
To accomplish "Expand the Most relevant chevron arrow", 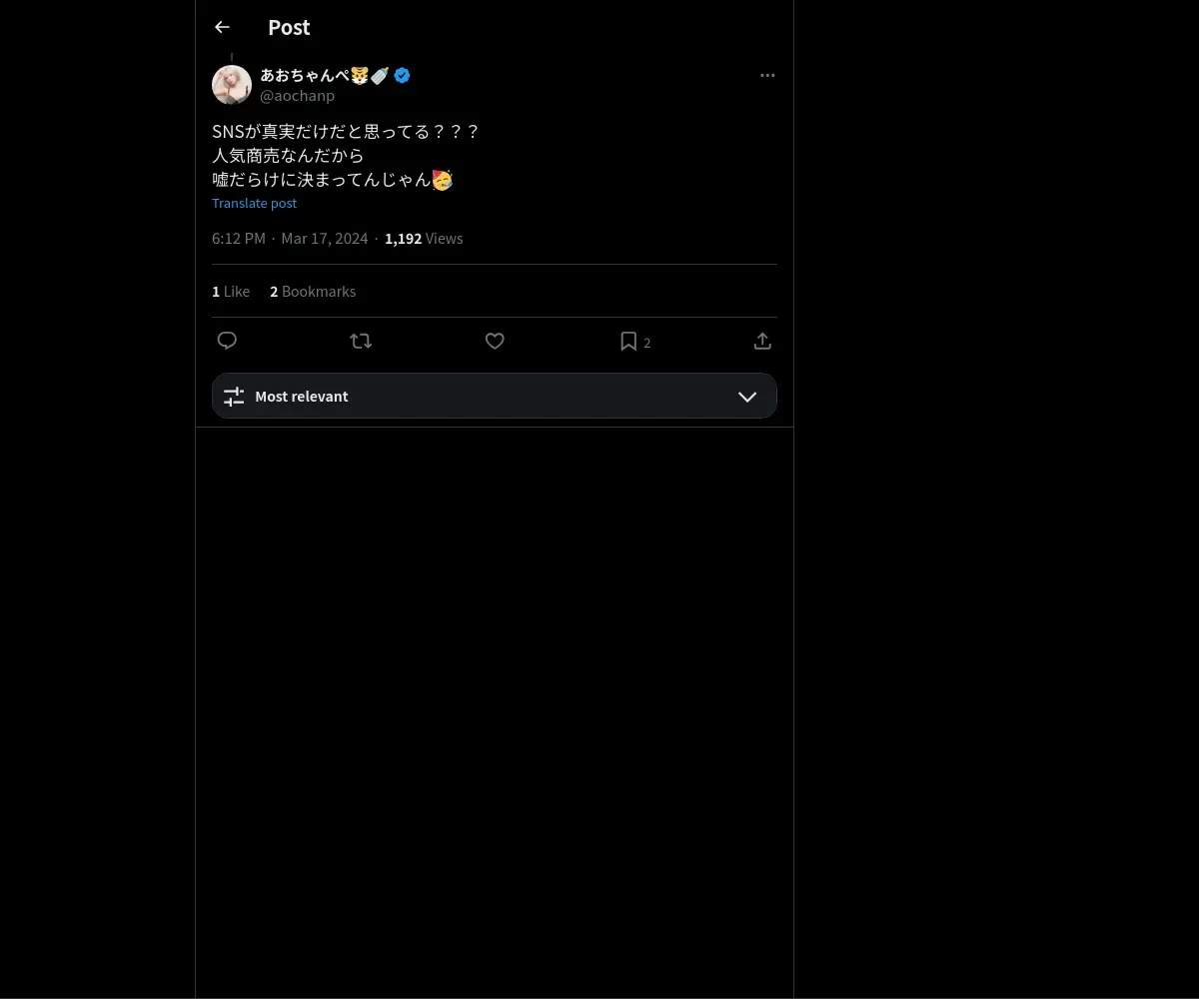I will click(747, 397).
